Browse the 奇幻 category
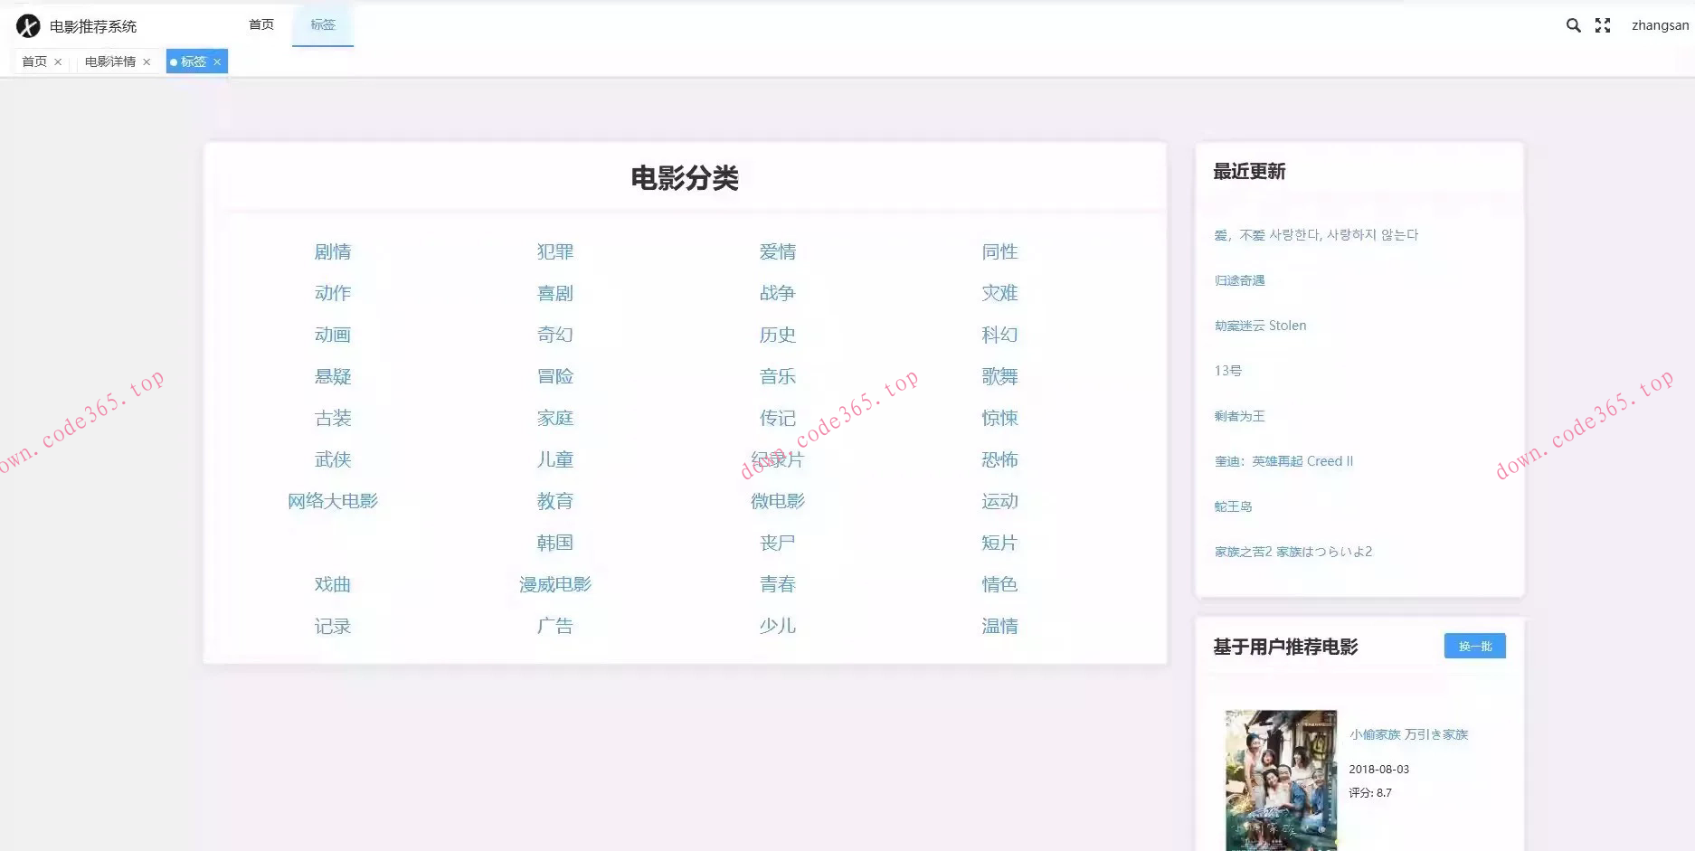Screen dimensions: 1695x851 coord(555,335)
